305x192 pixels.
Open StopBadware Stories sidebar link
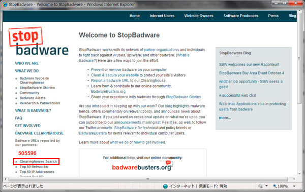point(37,88)
